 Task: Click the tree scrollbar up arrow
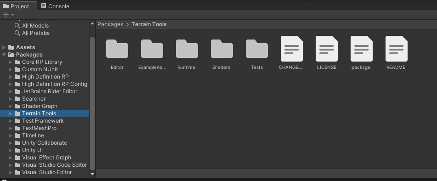[x=92, y=24]
